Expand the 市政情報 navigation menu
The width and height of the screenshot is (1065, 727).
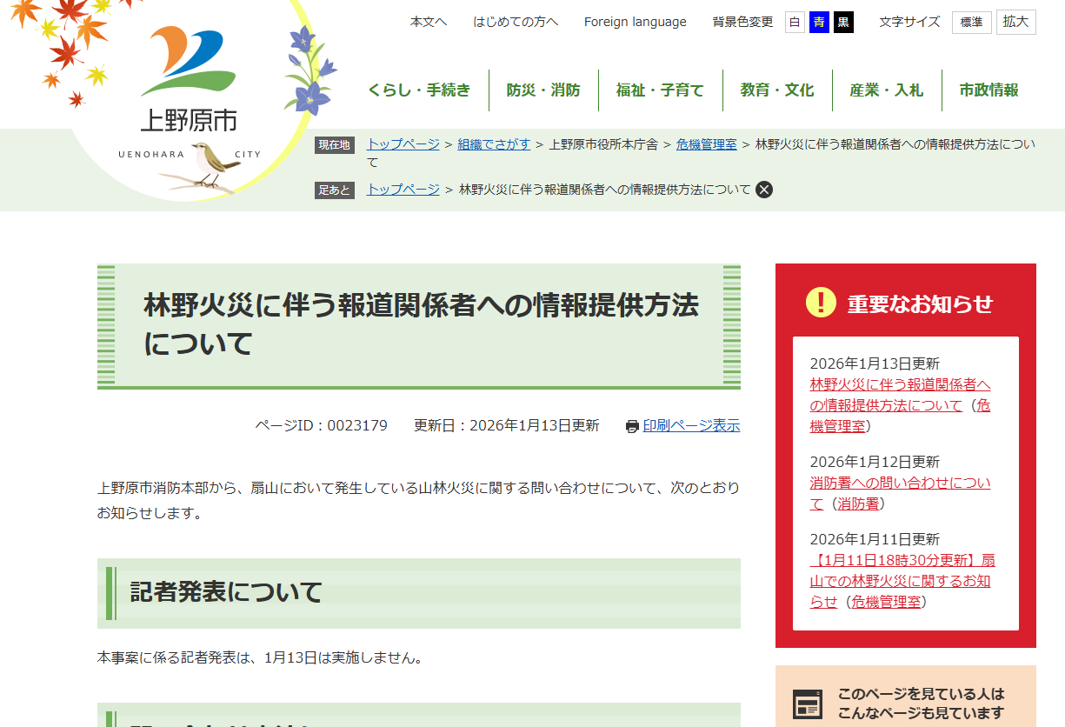pos(988,90)
